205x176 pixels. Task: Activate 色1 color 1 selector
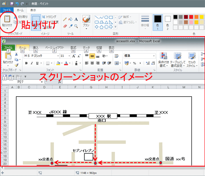tap(158, 23)
